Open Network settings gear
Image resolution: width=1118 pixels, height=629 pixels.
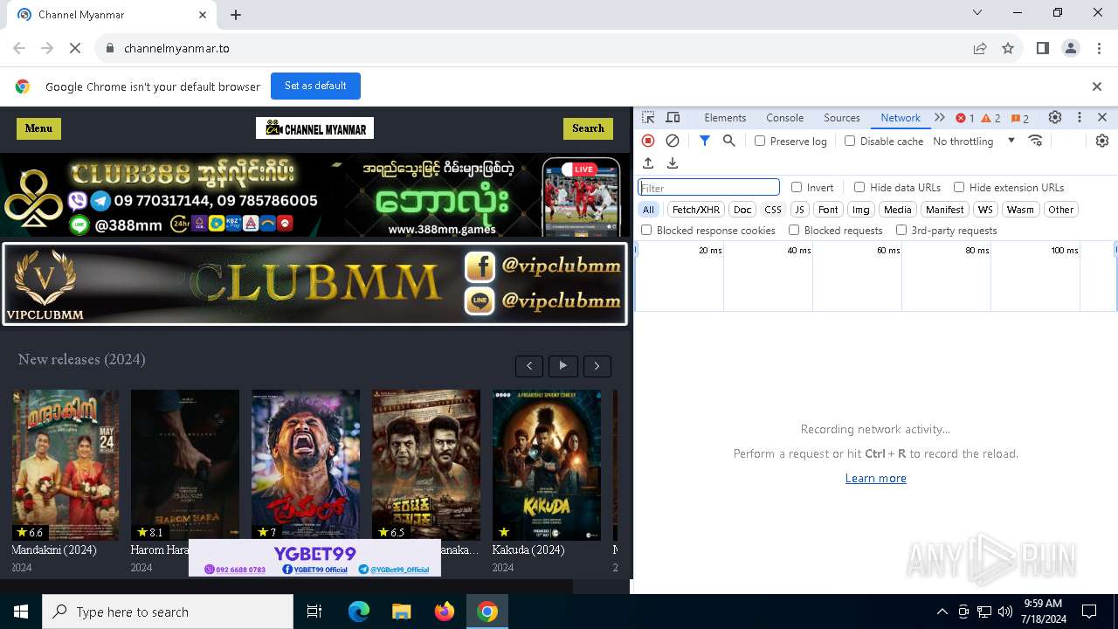coord(1102,141)
